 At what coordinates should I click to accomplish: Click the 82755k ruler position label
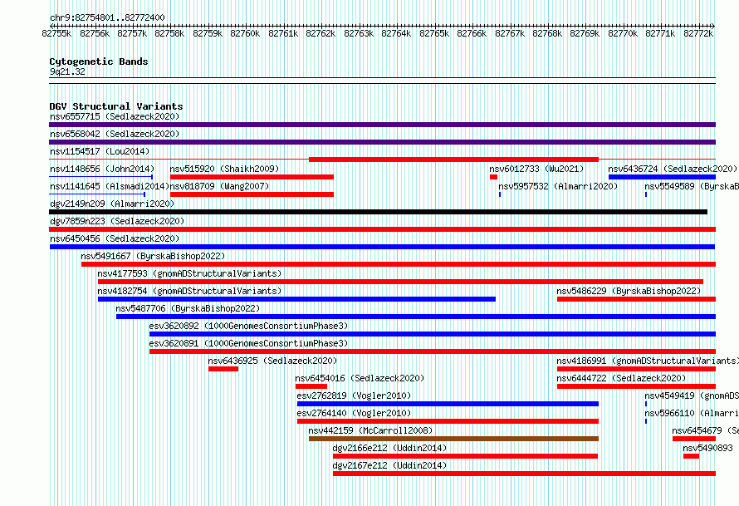point(56,33)
